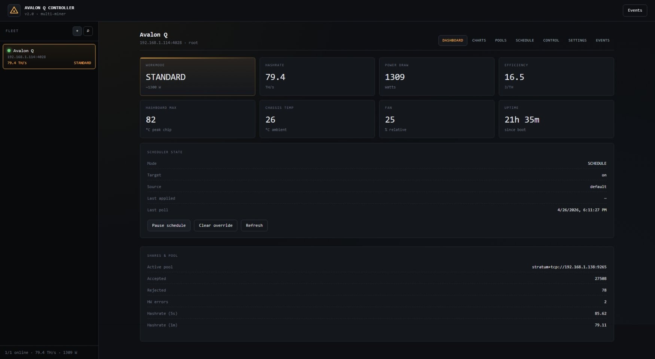Open the Settings tab

[578, 40]
